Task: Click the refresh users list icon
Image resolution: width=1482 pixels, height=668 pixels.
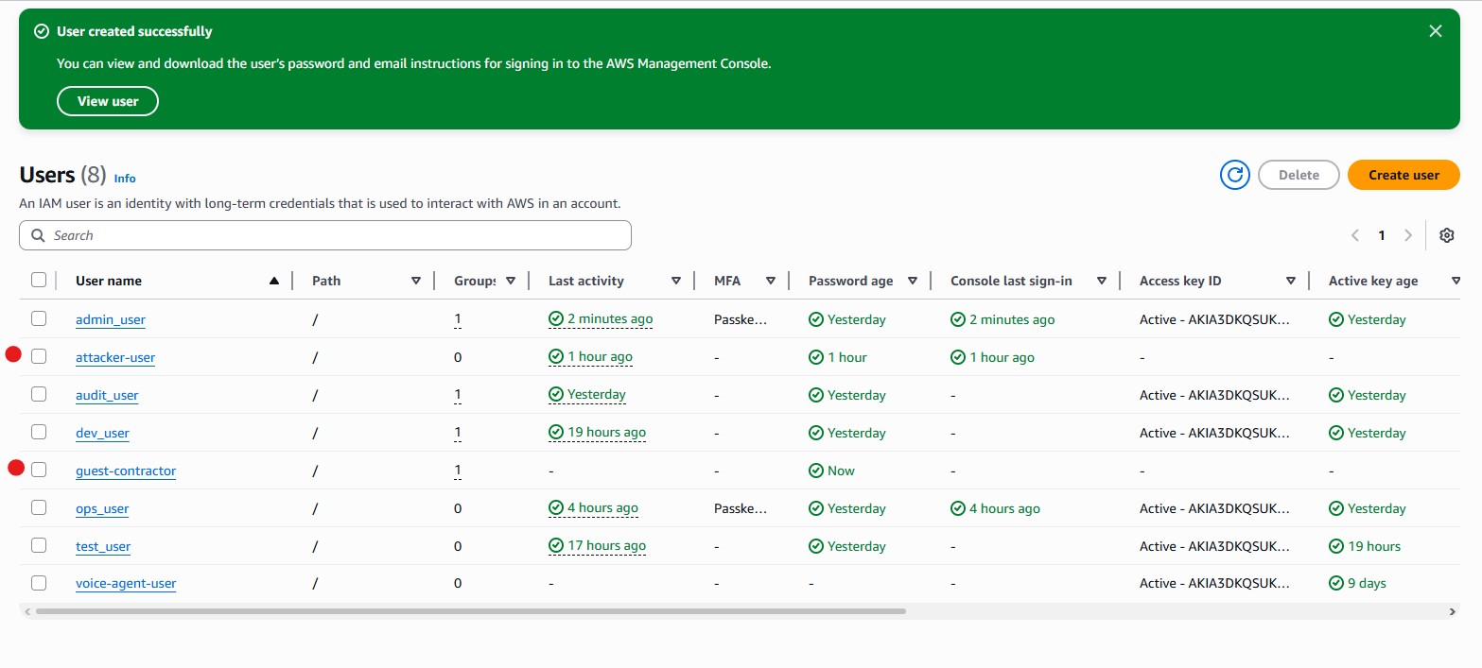Action: coord(1234,175)
